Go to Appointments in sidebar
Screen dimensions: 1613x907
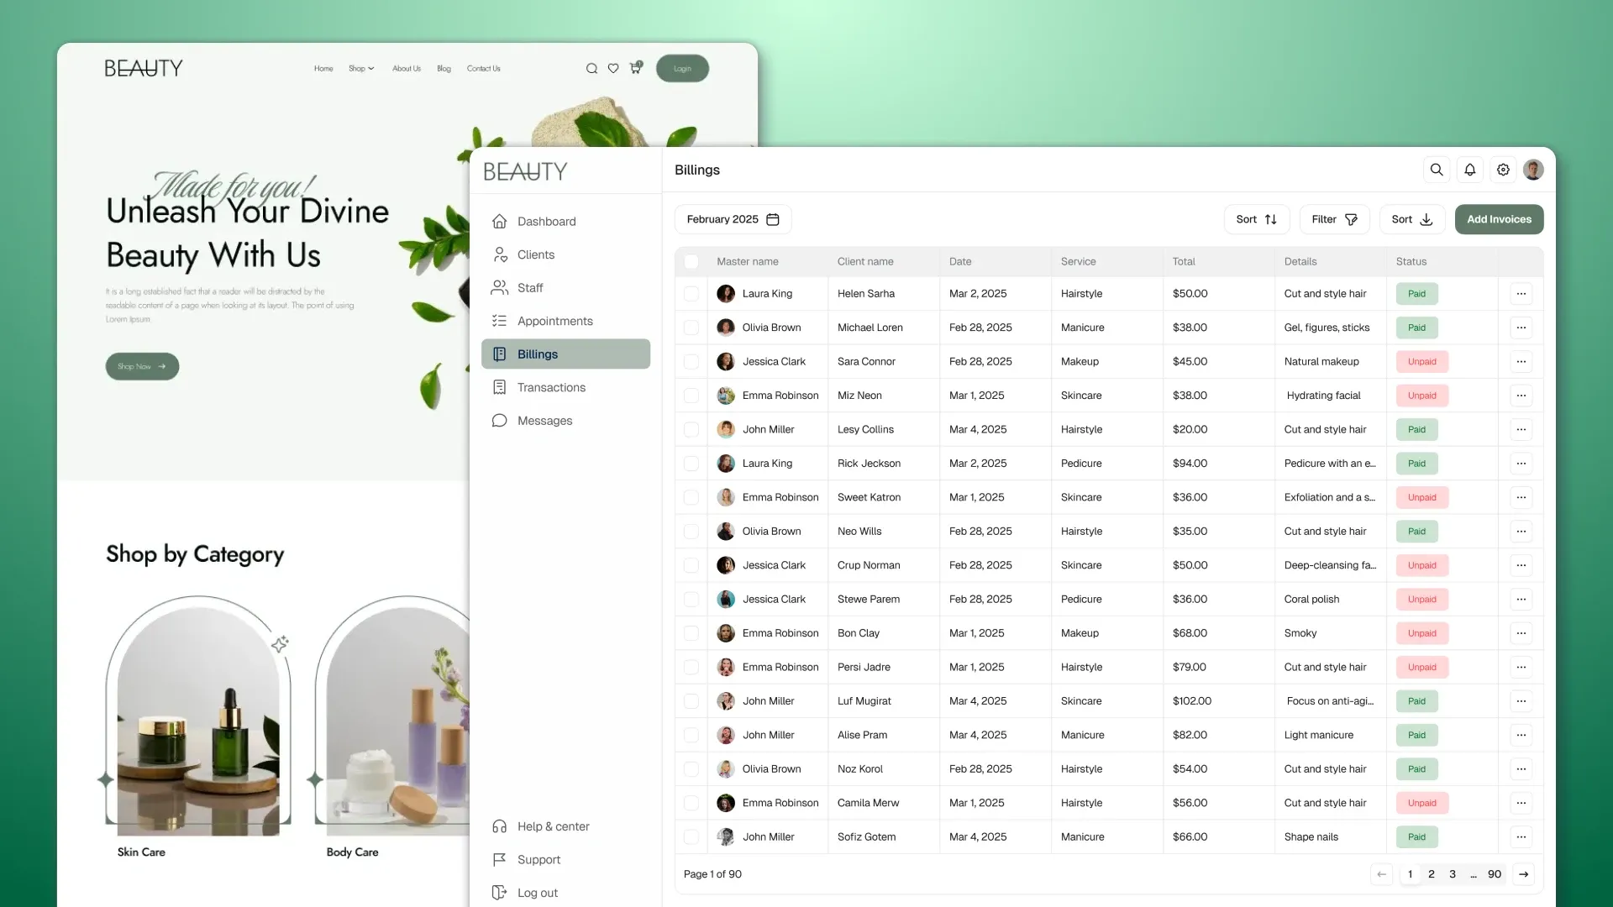click(554, 321)
